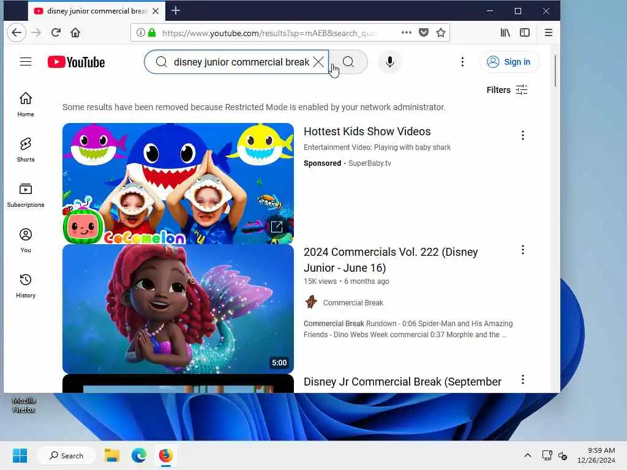Open File Explorer from taskbar
627x470 pixels.
(x=112, y=455)
